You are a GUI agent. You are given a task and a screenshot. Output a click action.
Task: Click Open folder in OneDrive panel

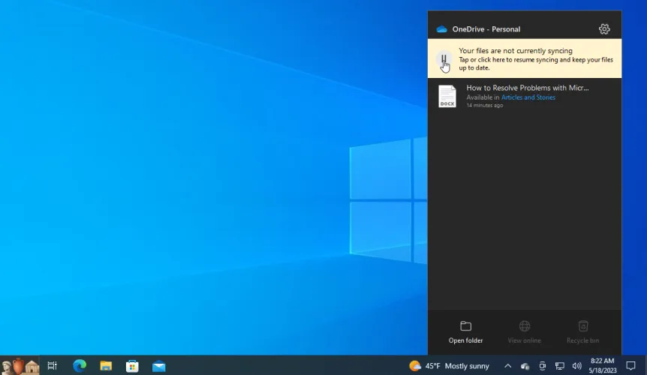tap(465, 331)
